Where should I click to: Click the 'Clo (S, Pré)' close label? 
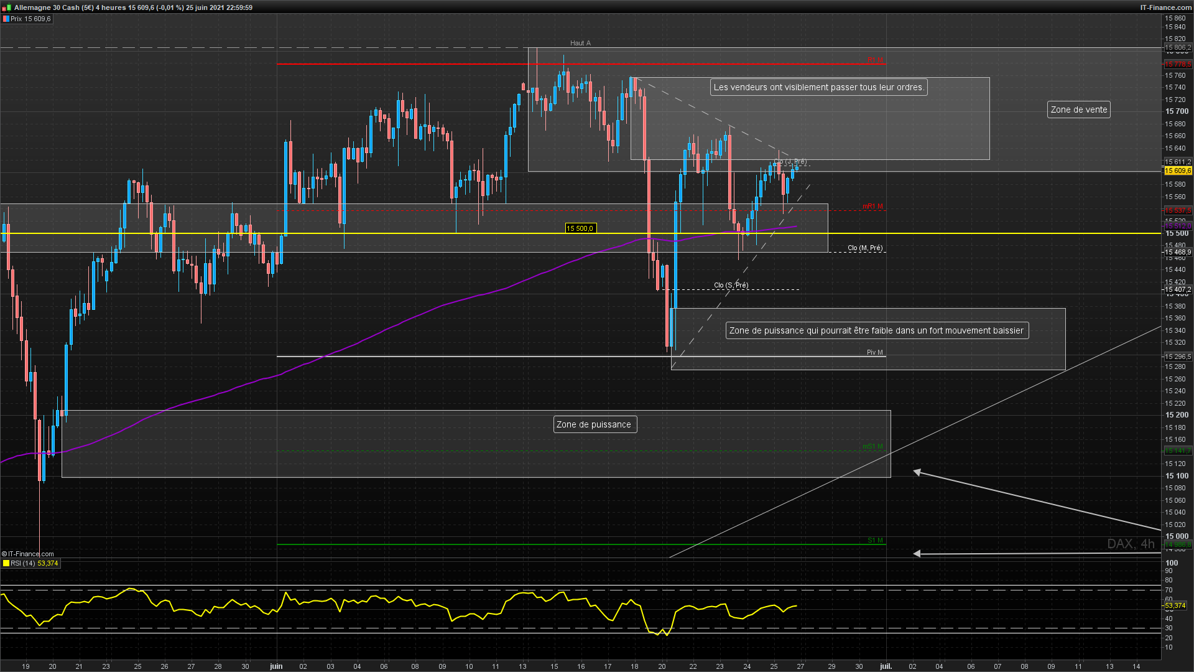coord(731,286)
